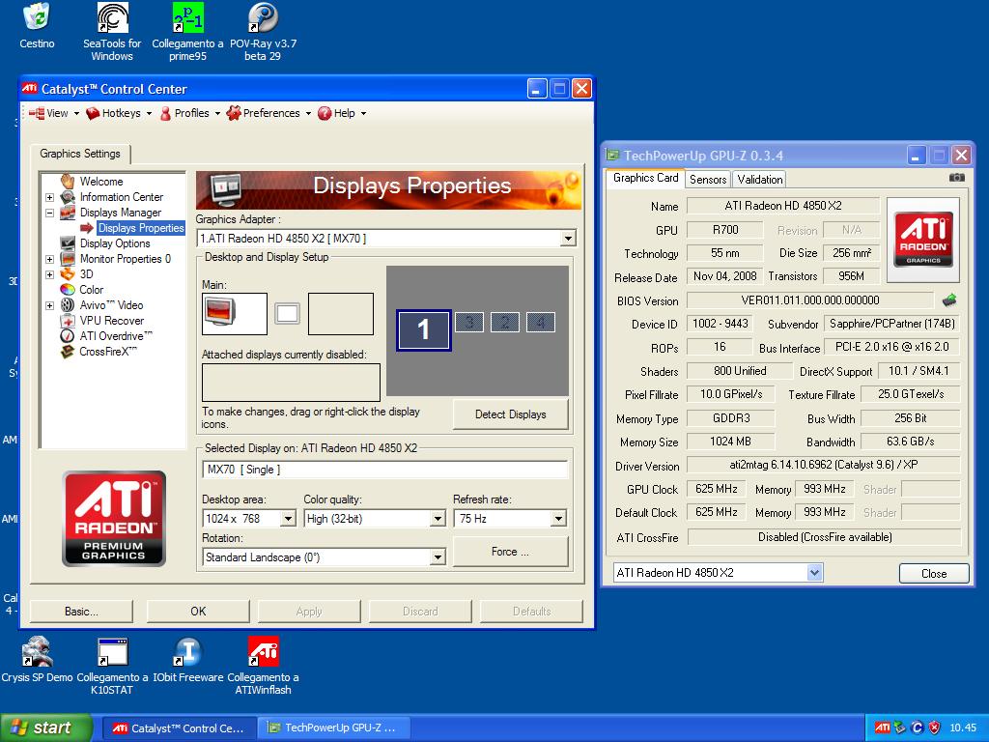Click the Force refresh rate button

(510, 552)
